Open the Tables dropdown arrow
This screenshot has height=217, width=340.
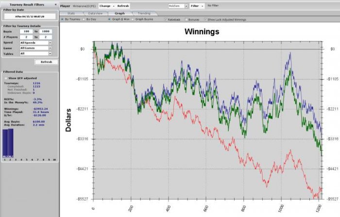(50, 53)
